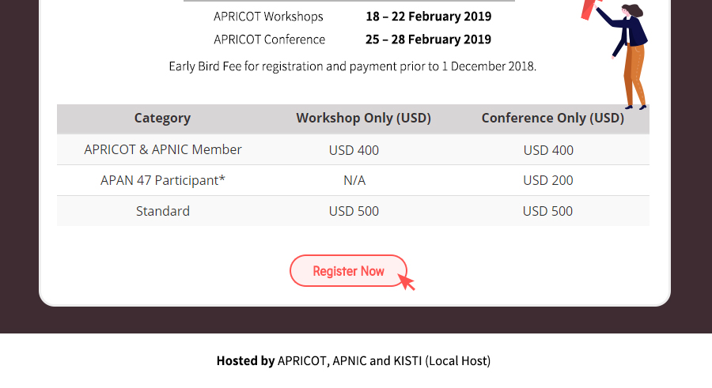The image size is (712, 388).
Task: Select the Conference Only (USD) header
Action: click(553, 118)
